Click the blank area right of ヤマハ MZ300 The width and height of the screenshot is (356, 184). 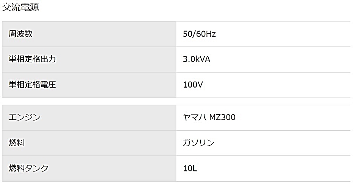[293, 118]
